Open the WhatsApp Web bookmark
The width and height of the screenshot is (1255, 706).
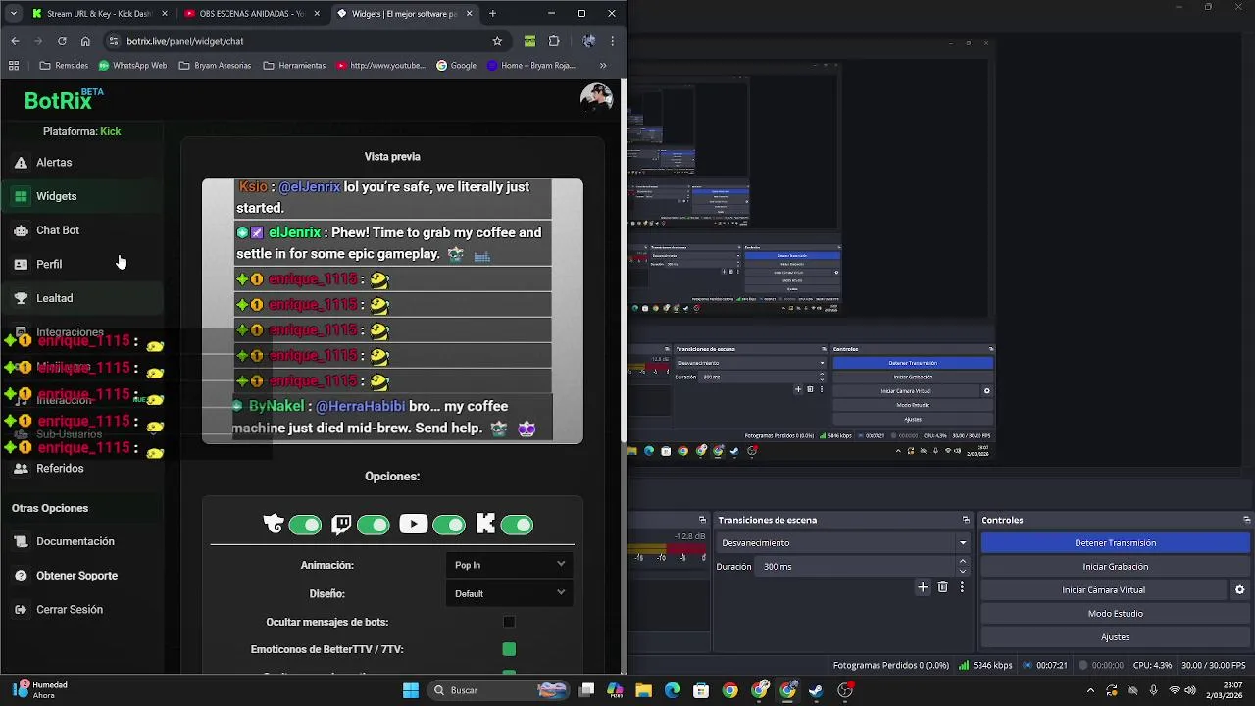point(132,66)
